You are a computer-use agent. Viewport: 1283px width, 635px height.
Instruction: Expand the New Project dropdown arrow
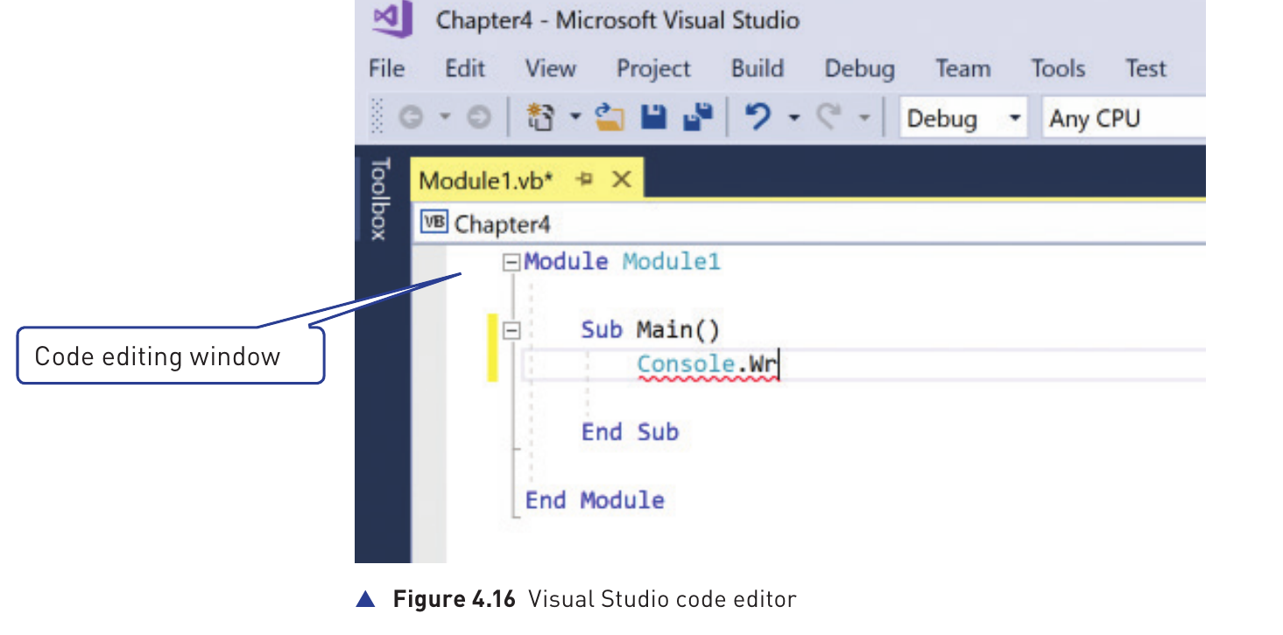(575, 117)
